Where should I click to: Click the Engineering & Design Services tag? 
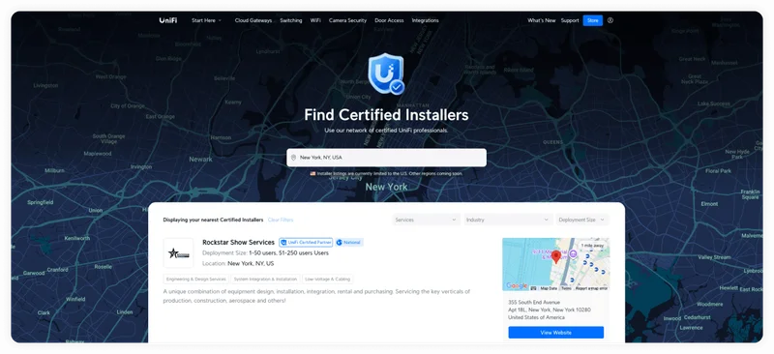tap(196, 279)
